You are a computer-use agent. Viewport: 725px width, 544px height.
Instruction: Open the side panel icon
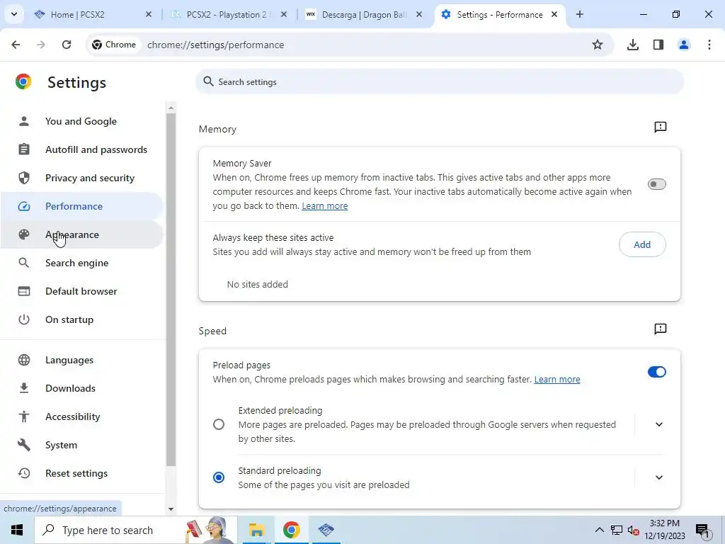pos(658,45)
